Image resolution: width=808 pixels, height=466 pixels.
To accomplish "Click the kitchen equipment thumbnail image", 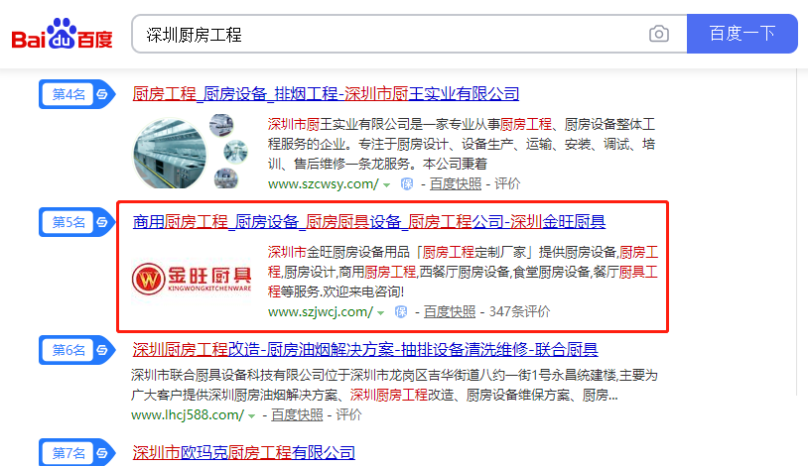I will tap(191, 152).
